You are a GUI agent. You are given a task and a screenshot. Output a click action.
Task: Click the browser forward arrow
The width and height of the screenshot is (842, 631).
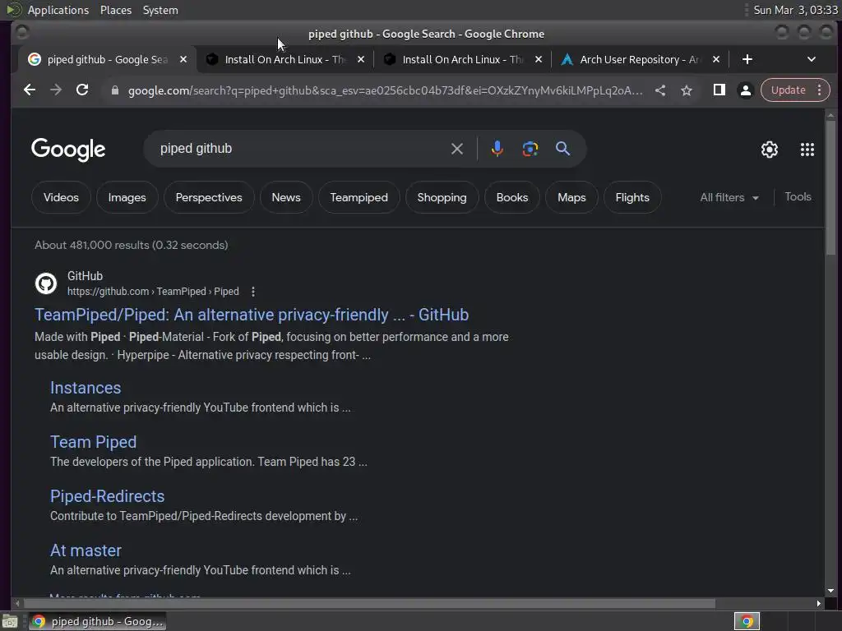pos(56,90)
